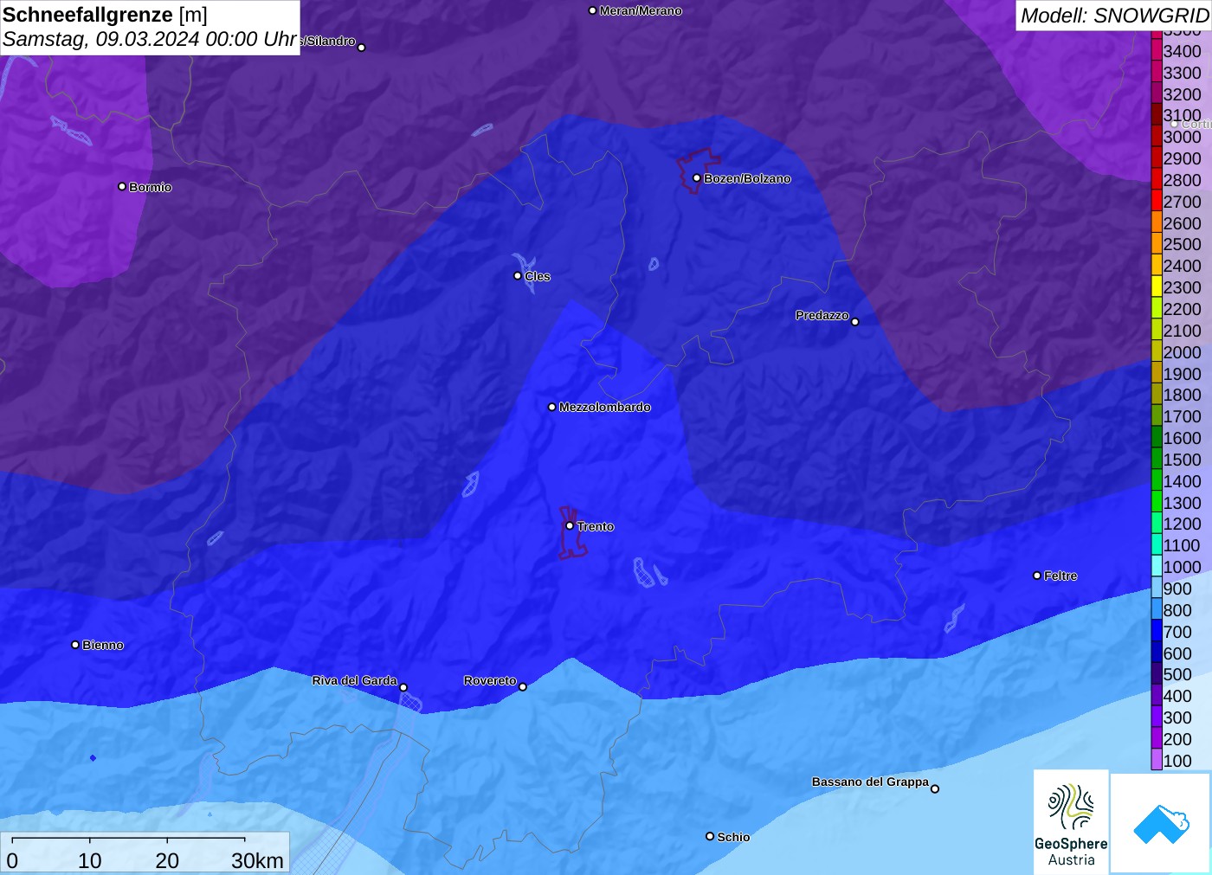
Task: Click the legend value 1800
Action: point(1182,395)
